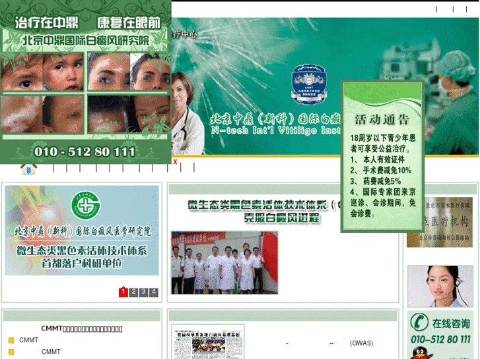
Task: Close the green vitiligo ad popup with red x
Action: click(175, 161)
